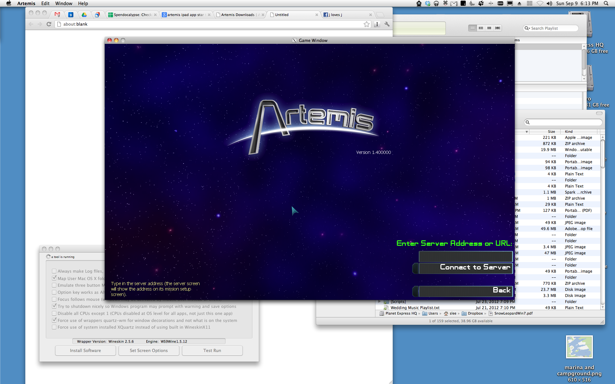This screenshot has height=384, width=615.
Task: Toggle Disable all CPUs except 1
Action: [54, 313]
